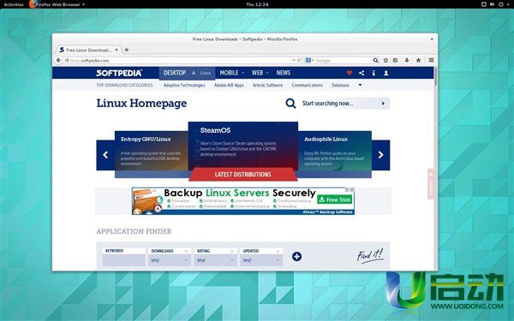This screenshot has width=514, height=321.
Task: Click the Find it! button
Action: (370, 256)
